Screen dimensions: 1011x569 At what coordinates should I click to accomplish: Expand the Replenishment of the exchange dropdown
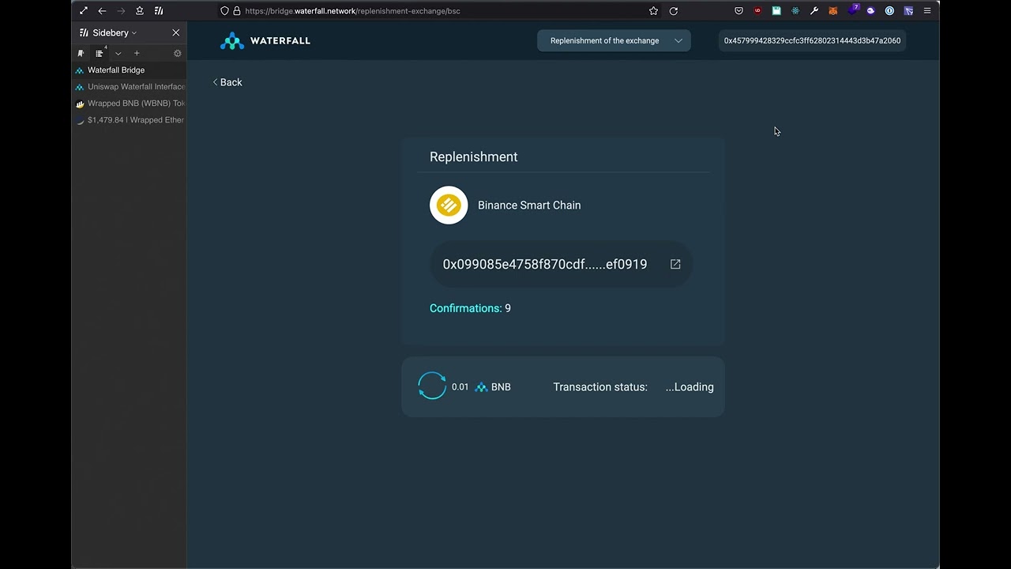pos(614,41)
